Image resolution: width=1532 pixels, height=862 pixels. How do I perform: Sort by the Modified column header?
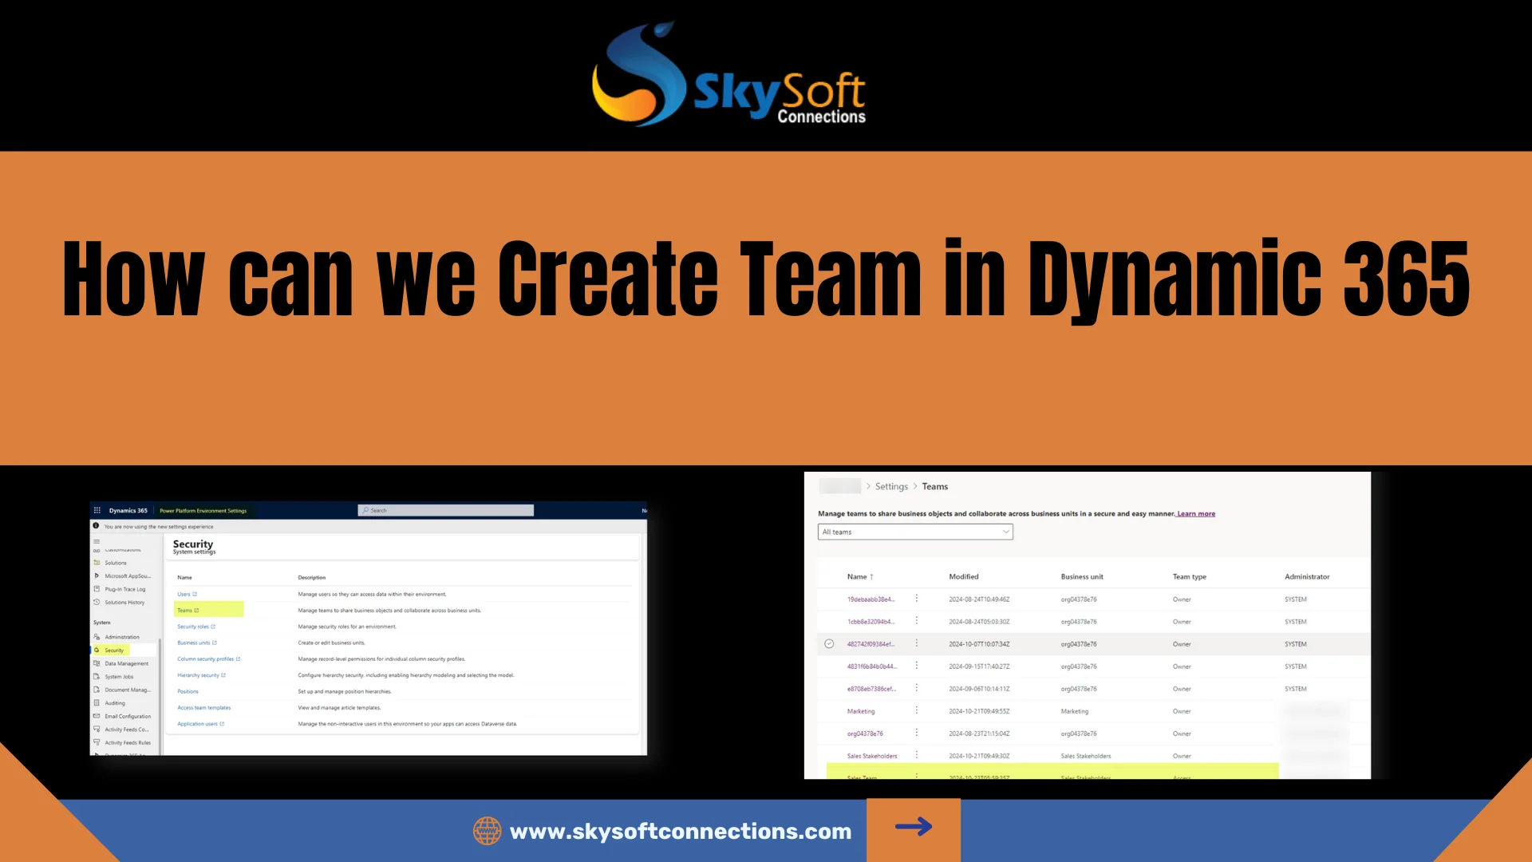pos(964,576)
